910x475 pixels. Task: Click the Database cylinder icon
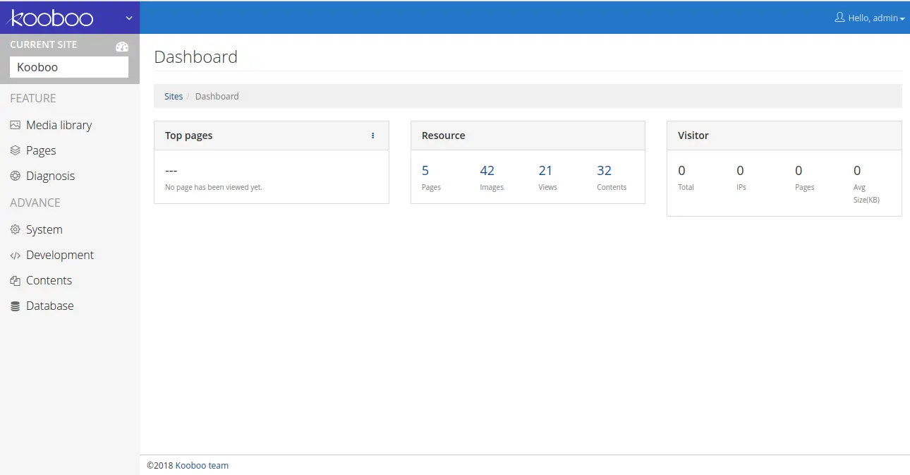(x=15, y=306)
